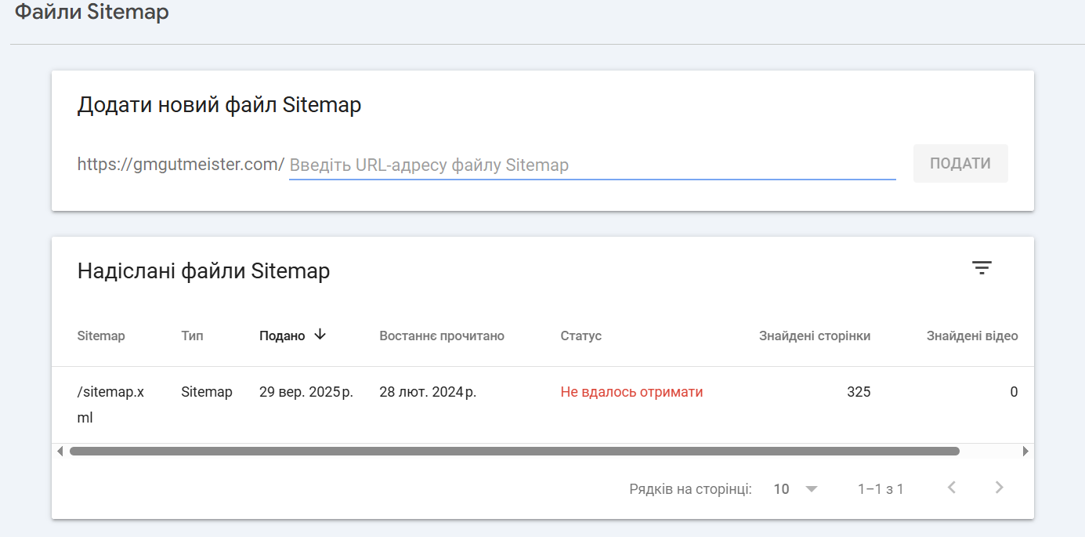Click the filter icon in submitted sitemaps

coord(982,268)
